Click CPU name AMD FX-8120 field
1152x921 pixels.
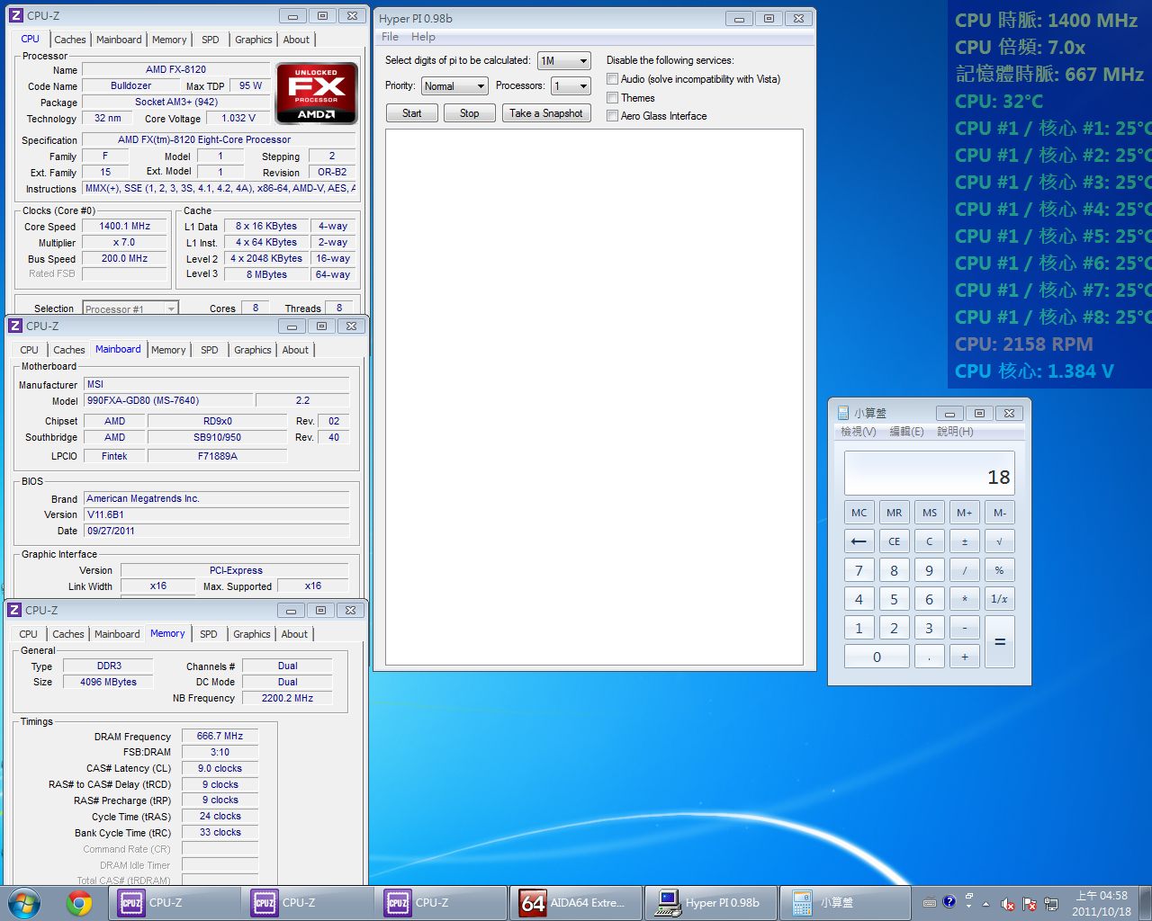coord(175,69)
